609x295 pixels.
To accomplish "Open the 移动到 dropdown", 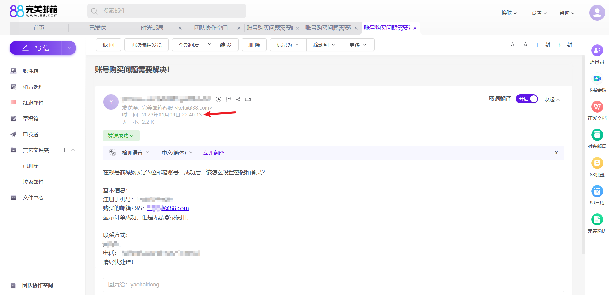I will tap(324, 45).
